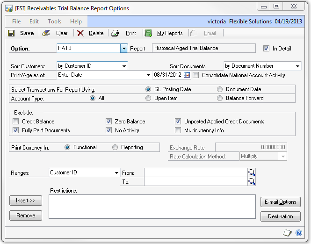This screenshot has width=311, height=244.
Task: Click the Save disk icon in toolbar
Action: coord(12,33)
